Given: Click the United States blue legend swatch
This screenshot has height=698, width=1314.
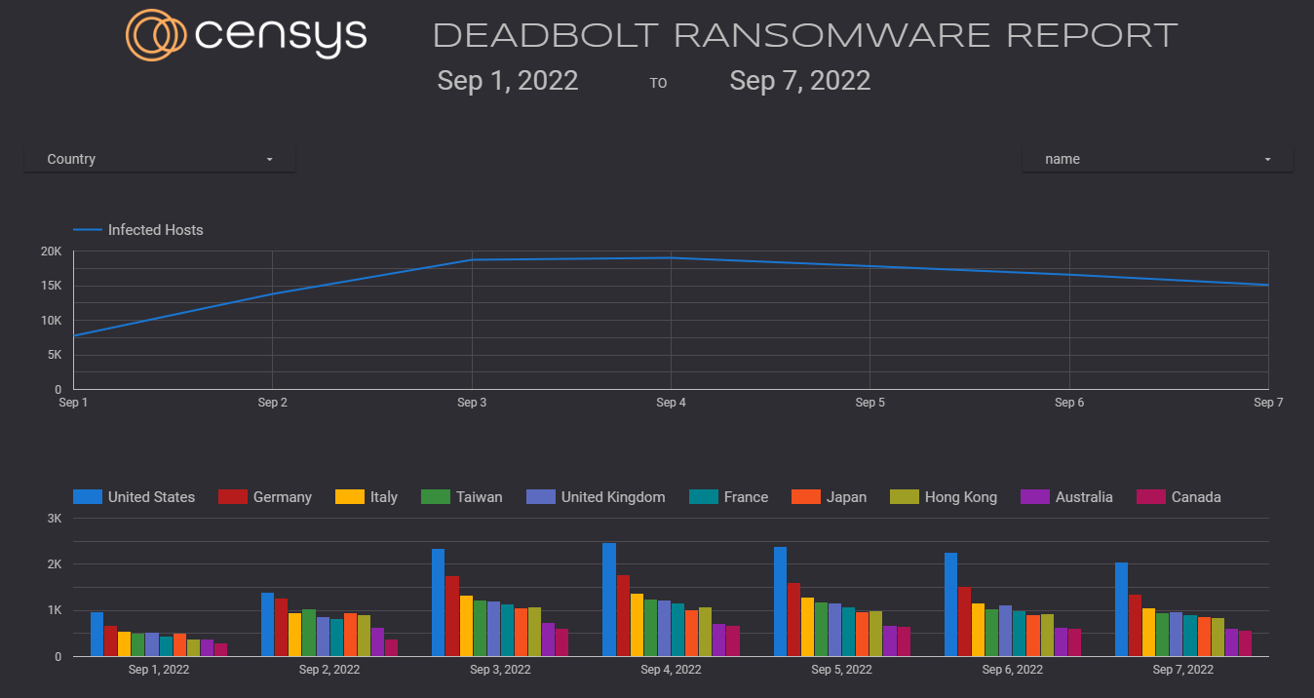Looking at the screenshot, I should tap(88, 497).
